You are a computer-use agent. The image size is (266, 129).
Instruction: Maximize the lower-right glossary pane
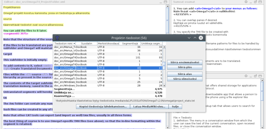tap(260, 76)
